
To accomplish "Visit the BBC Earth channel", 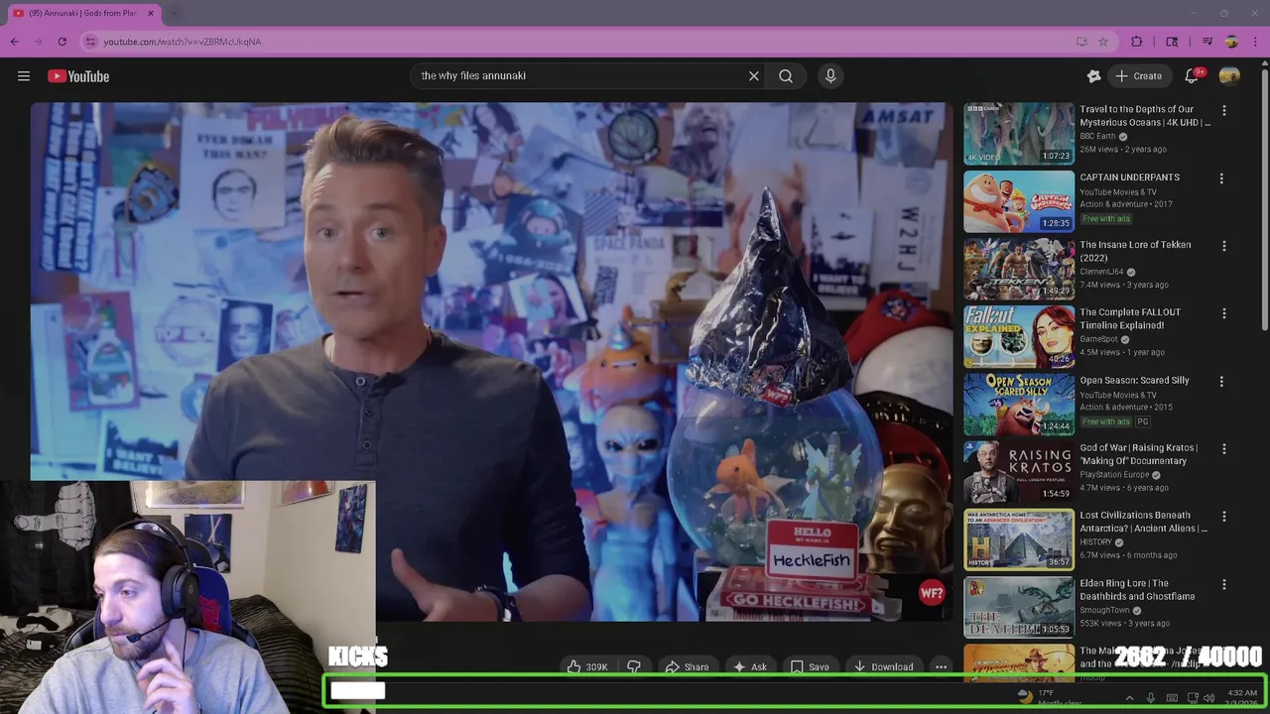I will coord(1098,136).
